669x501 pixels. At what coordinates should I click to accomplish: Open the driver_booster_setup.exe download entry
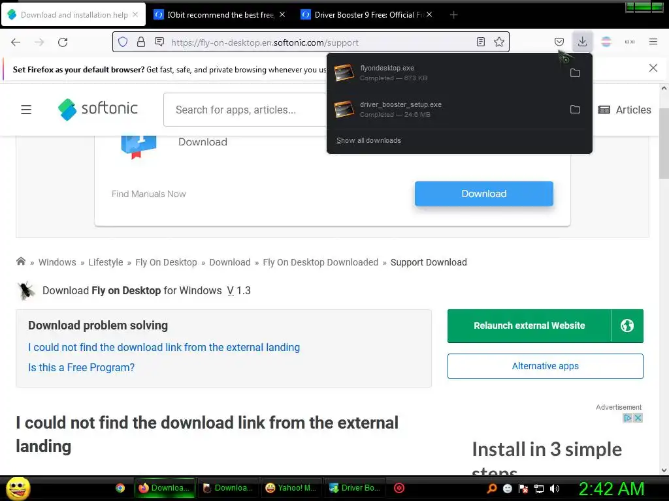tap(446, 110)
